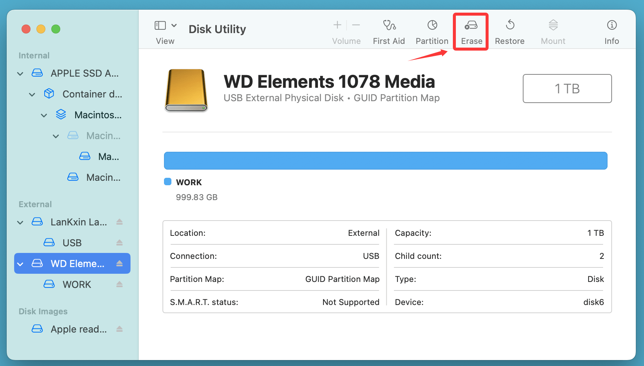Viewport: 644px width, 366px height.
Task: Collapse the WD Elements disclosure triangle
Action: 20,263
